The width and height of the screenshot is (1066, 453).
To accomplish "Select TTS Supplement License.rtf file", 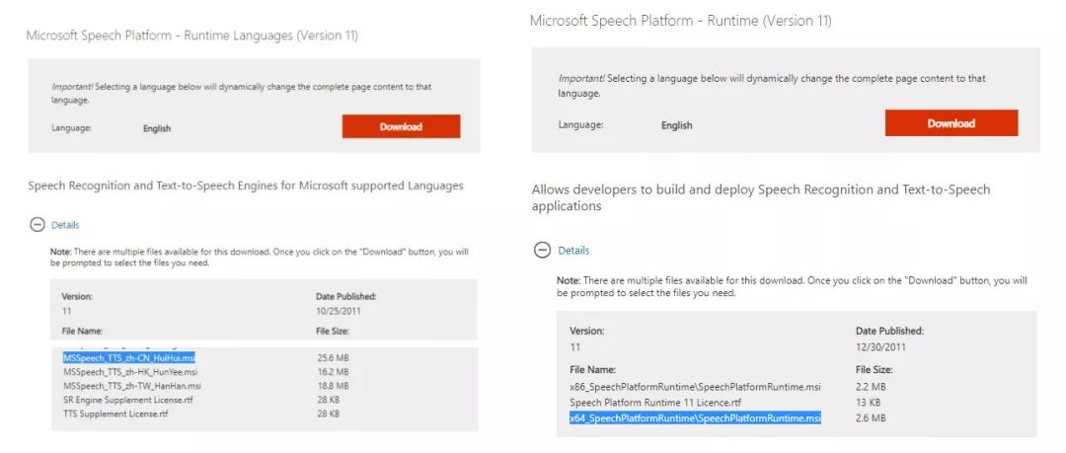I will (x=116, y=414).
